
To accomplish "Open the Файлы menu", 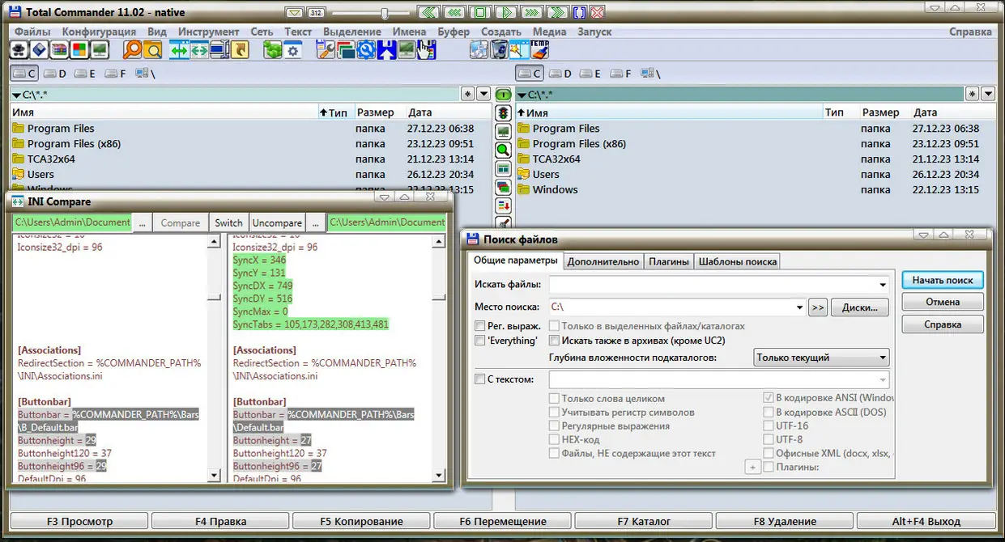I will [x=32, y=32].
